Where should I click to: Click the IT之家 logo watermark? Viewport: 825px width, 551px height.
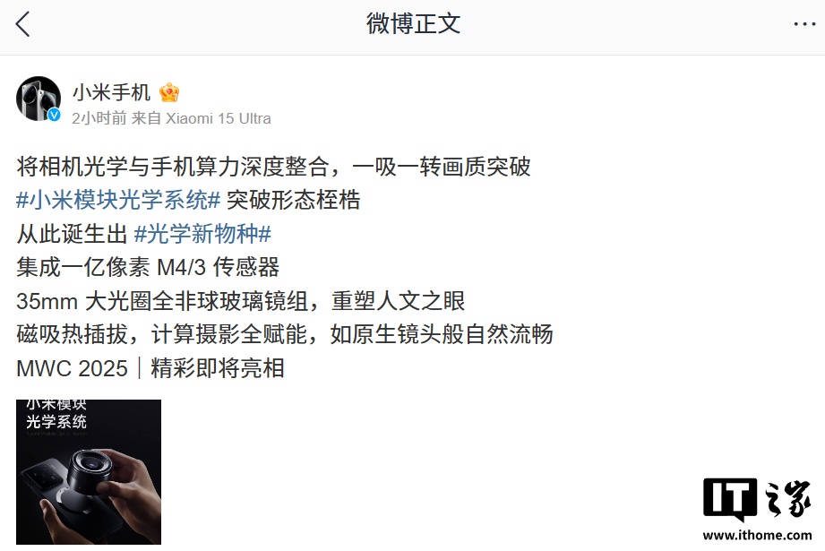(757, 500)
